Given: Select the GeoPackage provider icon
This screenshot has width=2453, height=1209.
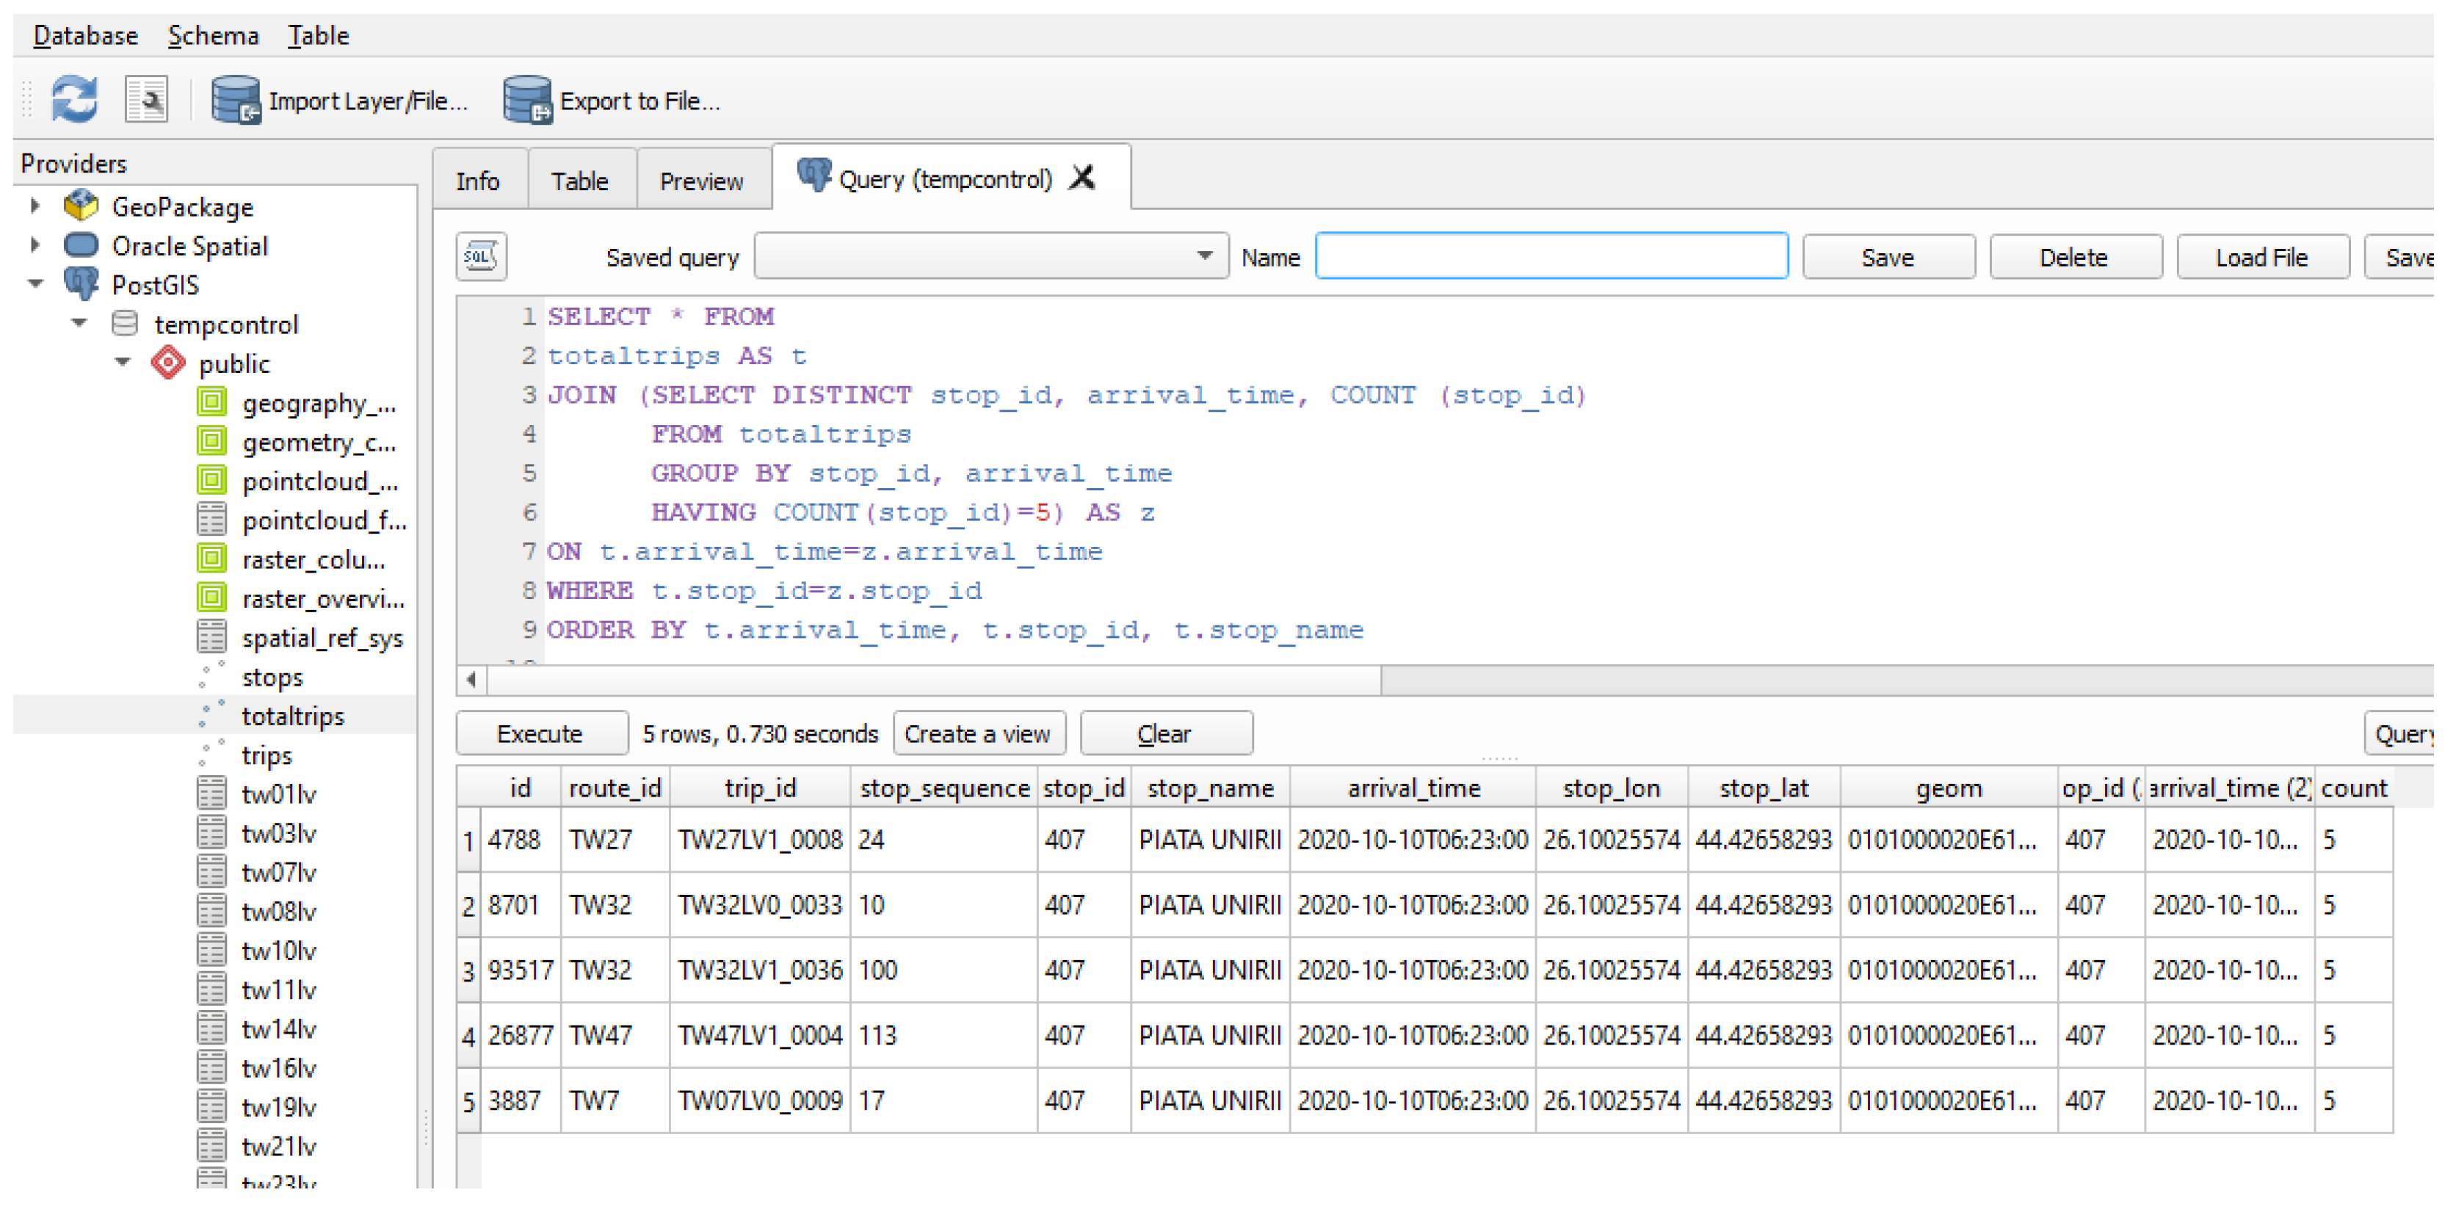Looking at the screenshot, I should (x=81, y=206).
